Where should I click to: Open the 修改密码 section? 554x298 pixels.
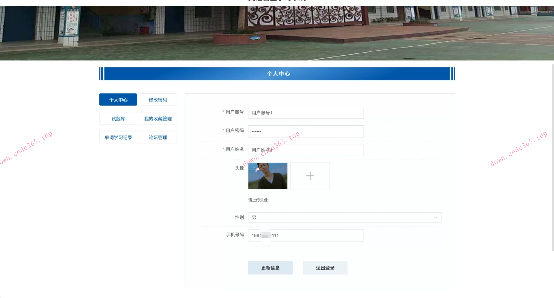pyautogui.click(x=158, y=99)
